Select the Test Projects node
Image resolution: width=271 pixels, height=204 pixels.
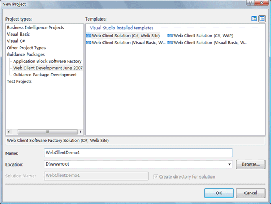tap(19, 81)
